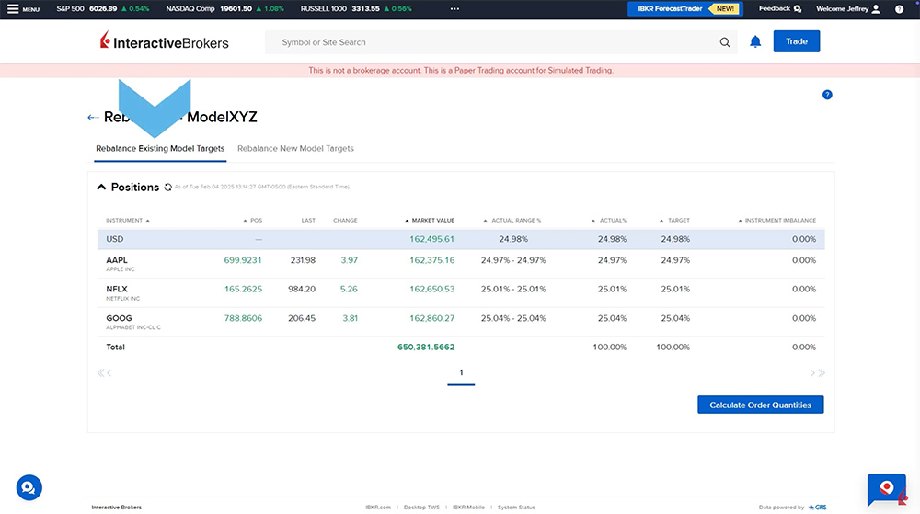Click the back arrow beside Rebalance title
The image size is (920, 514).
92,117
